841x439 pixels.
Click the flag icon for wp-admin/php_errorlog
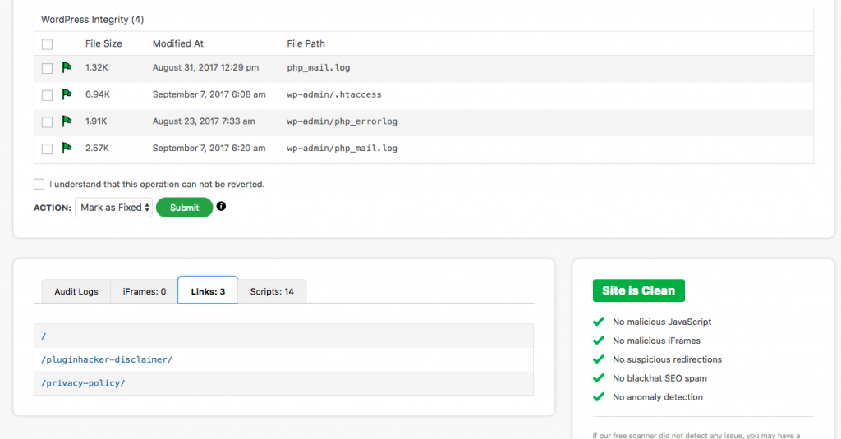[67, 121]
